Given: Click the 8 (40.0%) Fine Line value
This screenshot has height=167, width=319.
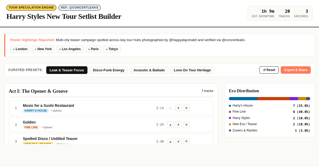Looking at the screenshot, I should [x=301, y=112].
